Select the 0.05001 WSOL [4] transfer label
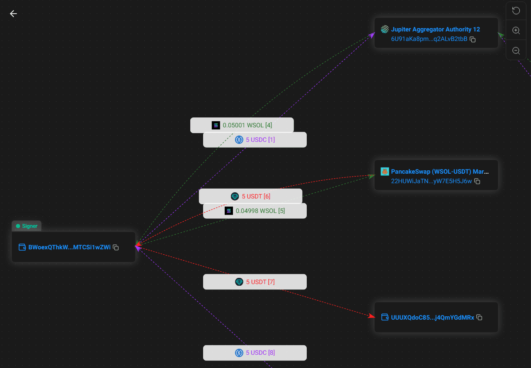 (x=242, y=125)
